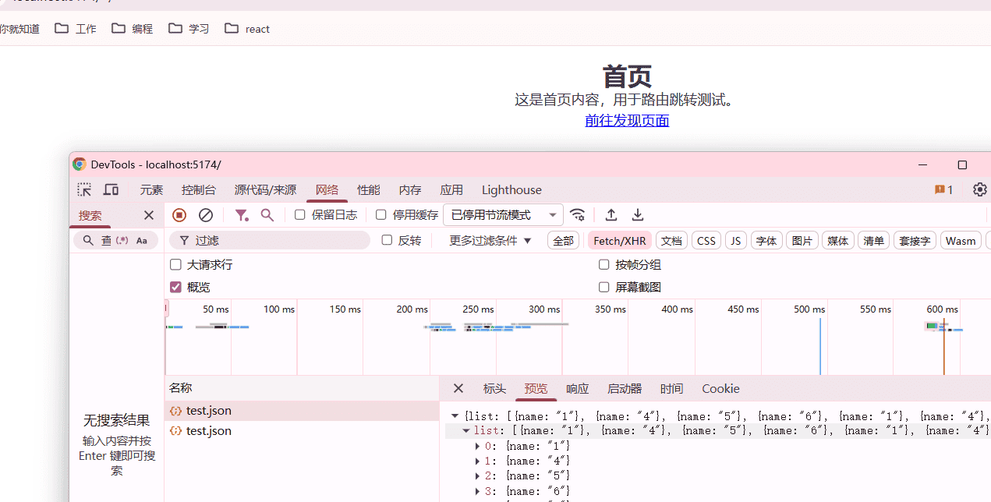Open DevTools settings gear
The height and width of the screenshot is (502, 991).
[979, 189]
